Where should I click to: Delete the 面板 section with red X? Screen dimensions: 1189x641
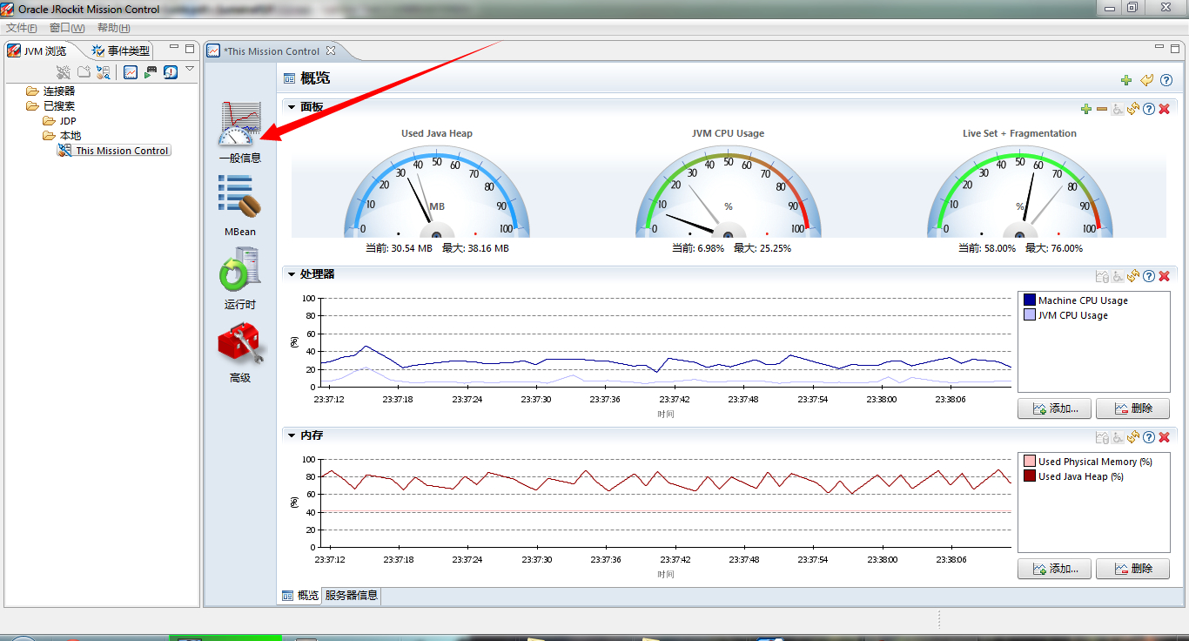(x=1165, y=109)
